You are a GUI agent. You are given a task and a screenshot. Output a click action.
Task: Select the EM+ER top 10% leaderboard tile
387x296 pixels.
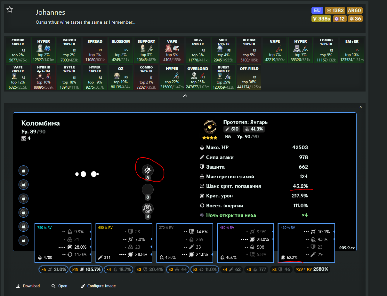click(352, 50)
